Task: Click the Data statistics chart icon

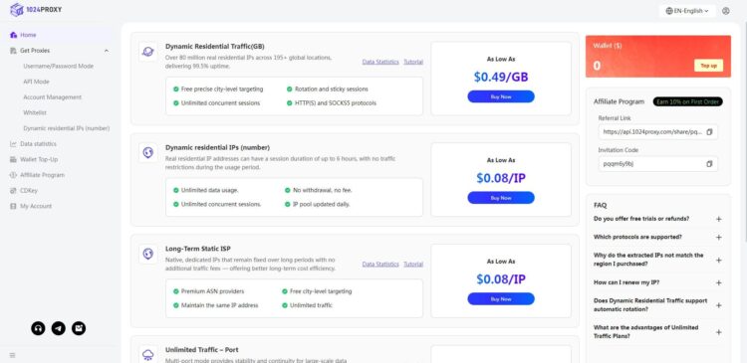Action: coord(13,143)
